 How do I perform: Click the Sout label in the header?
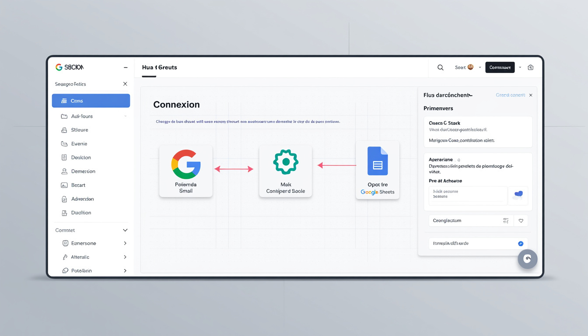pyautogui.click(x=460, y=67)
